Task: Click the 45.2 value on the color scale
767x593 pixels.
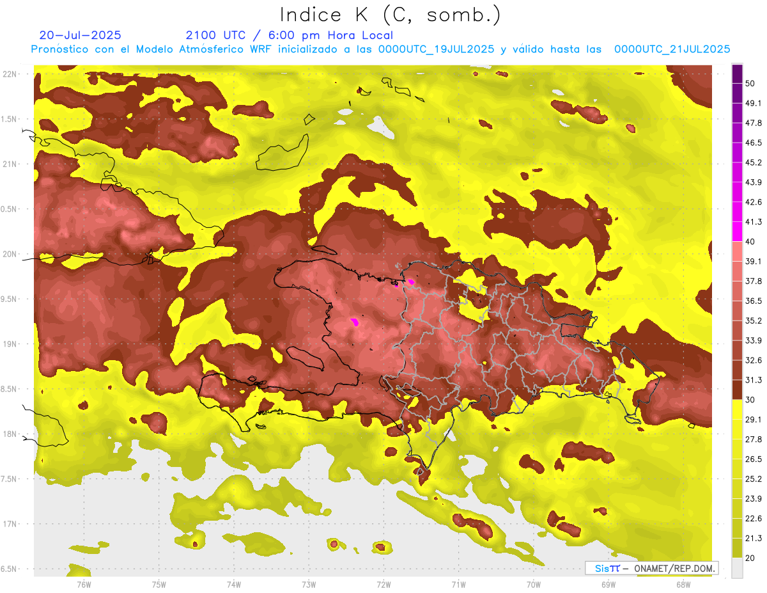Action: tap(754, 162)
